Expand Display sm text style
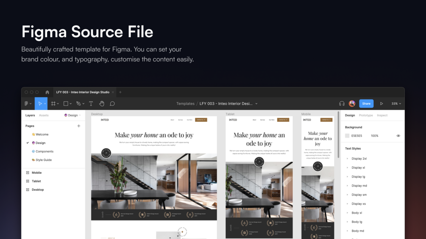The width and height of the screenshot is (426, 239). click(347, 195)
